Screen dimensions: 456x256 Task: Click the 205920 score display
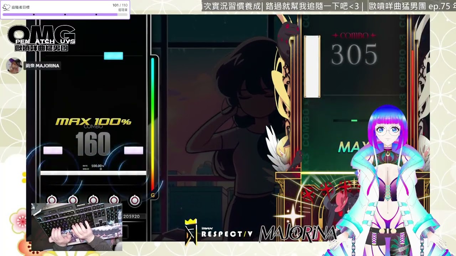click(131, 216)
